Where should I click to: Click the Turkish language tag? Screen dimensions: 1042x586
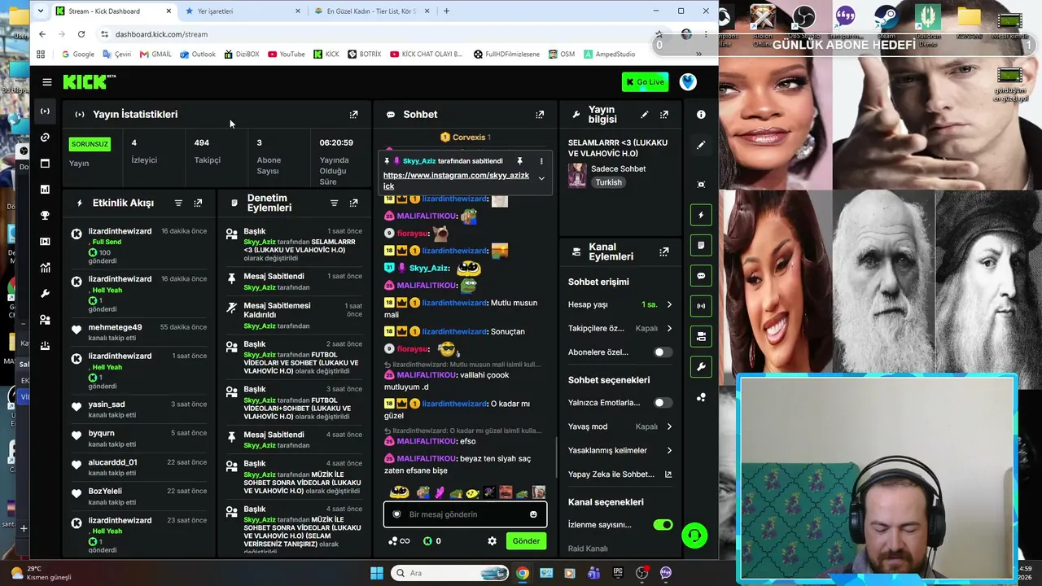609,182
